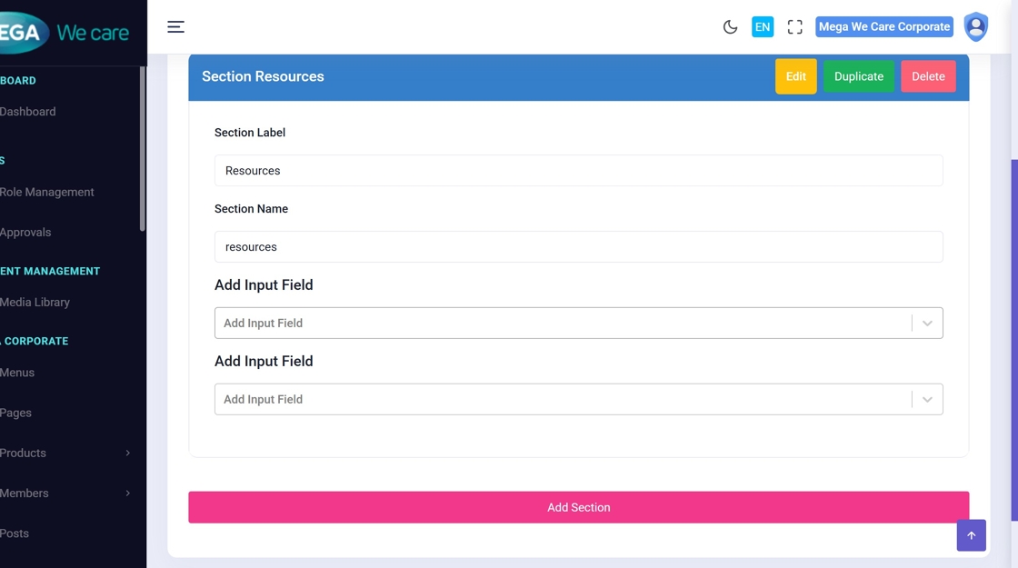The width and height of the screenshot is (1018, 568).
Task: Click the Mega We Care logo
Action: point(64,33)
